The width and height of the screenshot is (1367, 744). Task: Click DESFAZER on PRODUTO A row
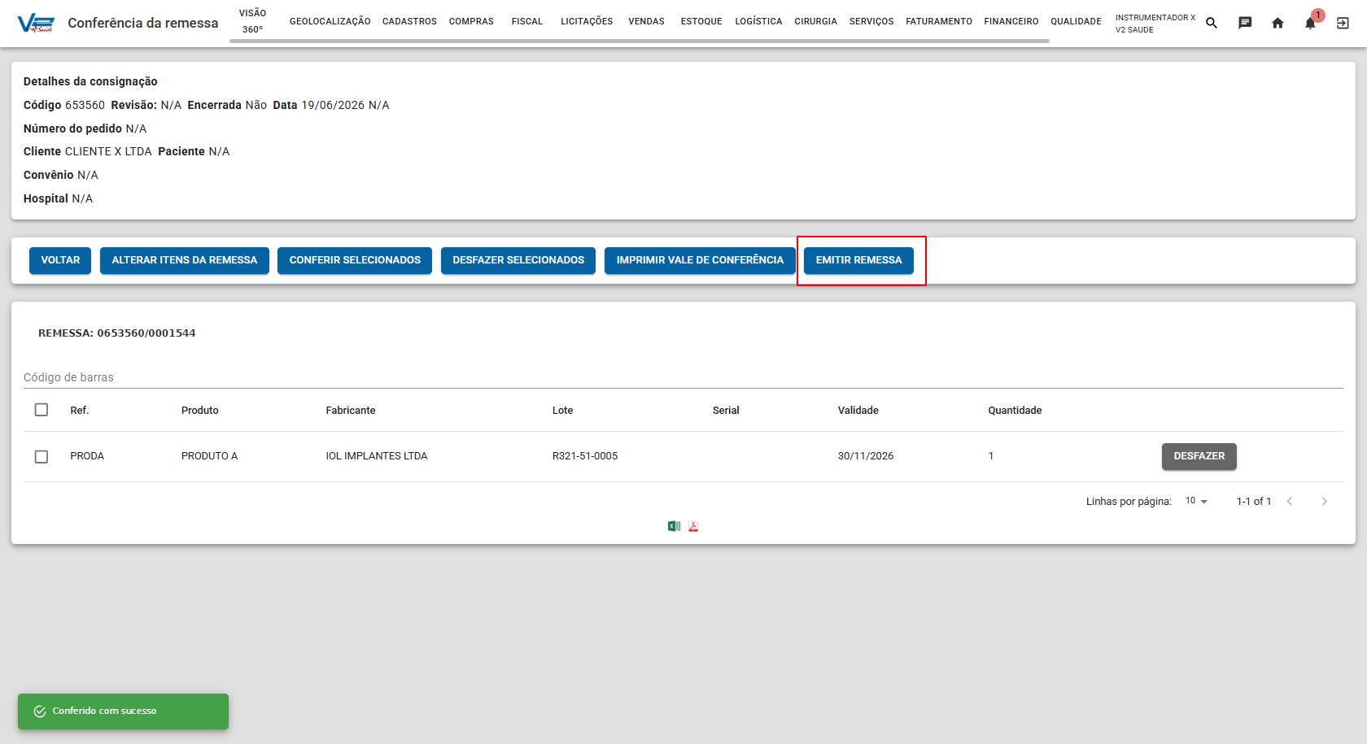(x=1199, y=456)
